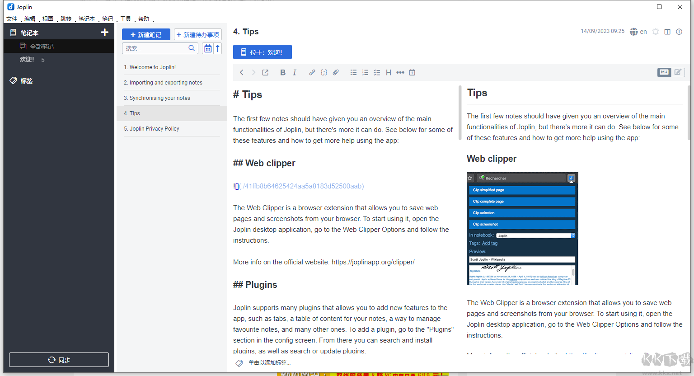Insert a horizontal rule
Viewport: 694px width, 376px height.
point(400,72)
